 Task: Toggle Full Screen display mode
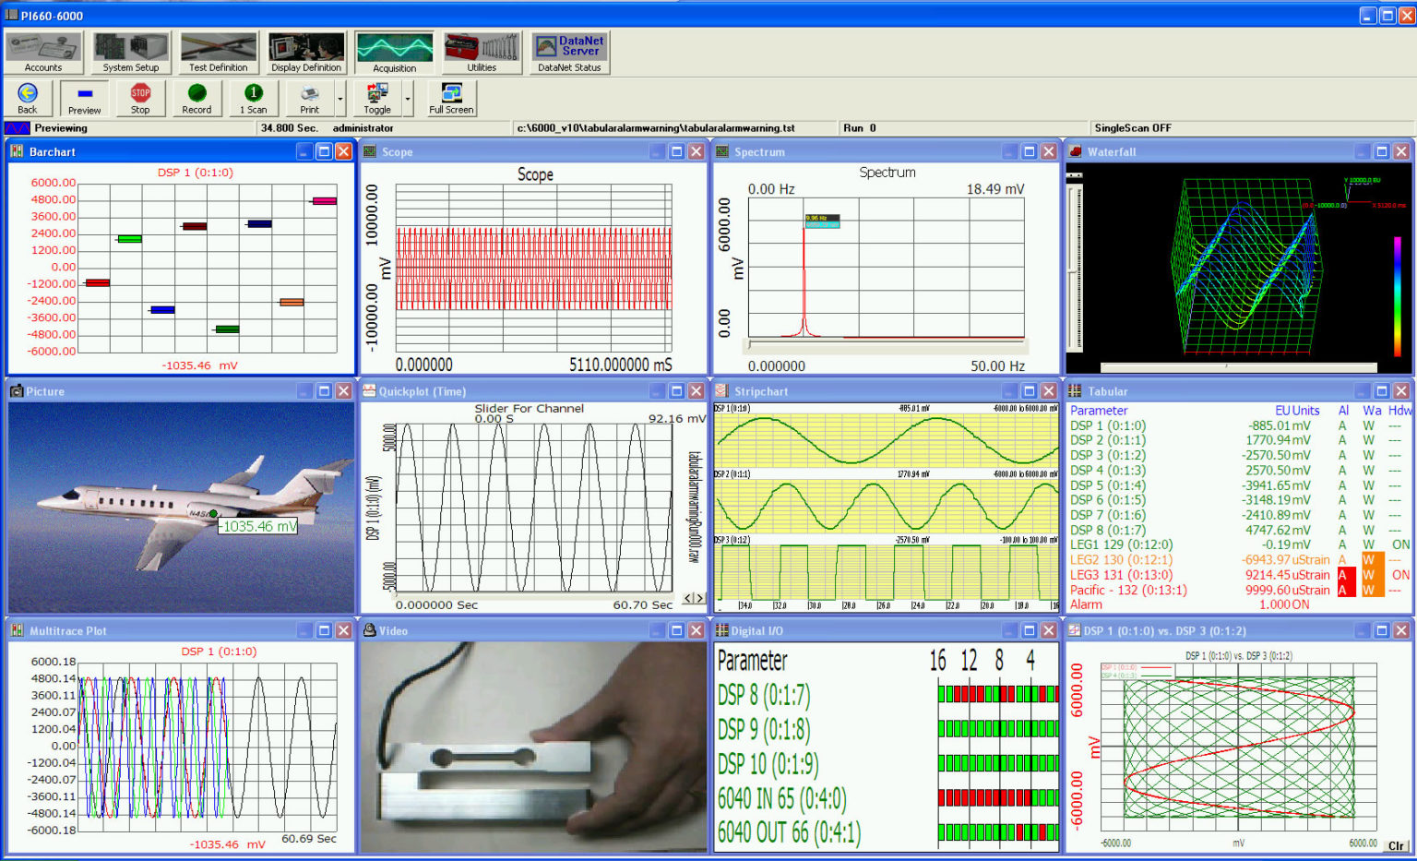[x=450, y=98]
